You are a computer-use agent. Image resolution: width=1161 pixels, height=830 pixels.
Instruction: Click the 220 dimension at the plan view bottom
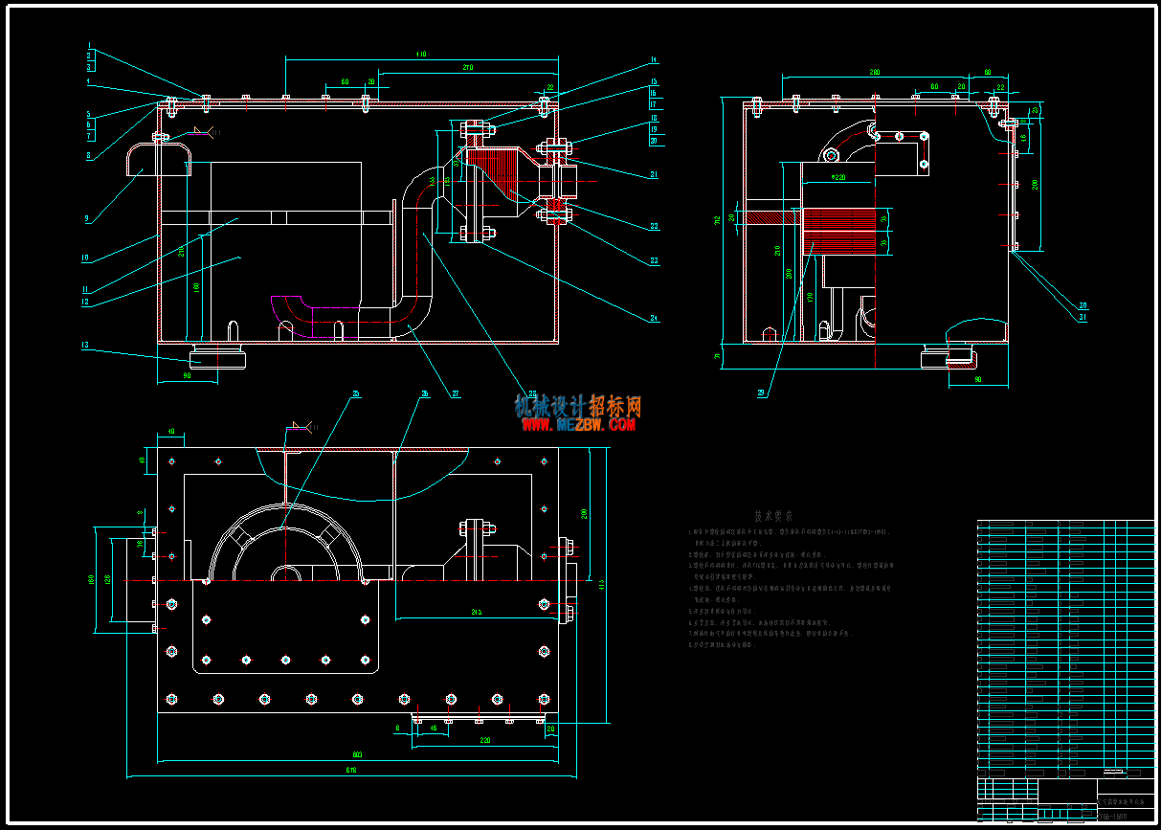[x=484, y=740]
